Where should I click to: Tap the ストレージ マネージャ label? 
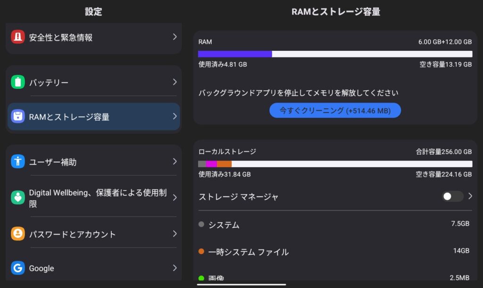pos(238,196)
